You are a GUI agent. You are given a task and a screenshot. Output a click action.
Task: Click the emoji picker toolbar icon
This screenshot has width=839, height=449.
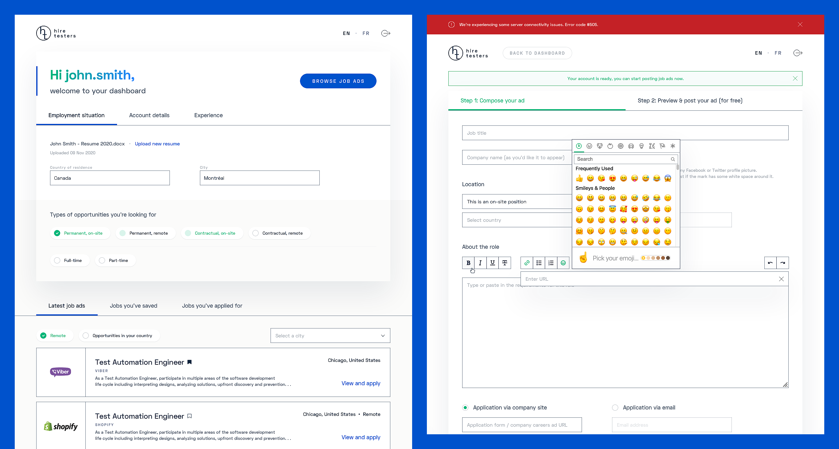pos(563,263)
